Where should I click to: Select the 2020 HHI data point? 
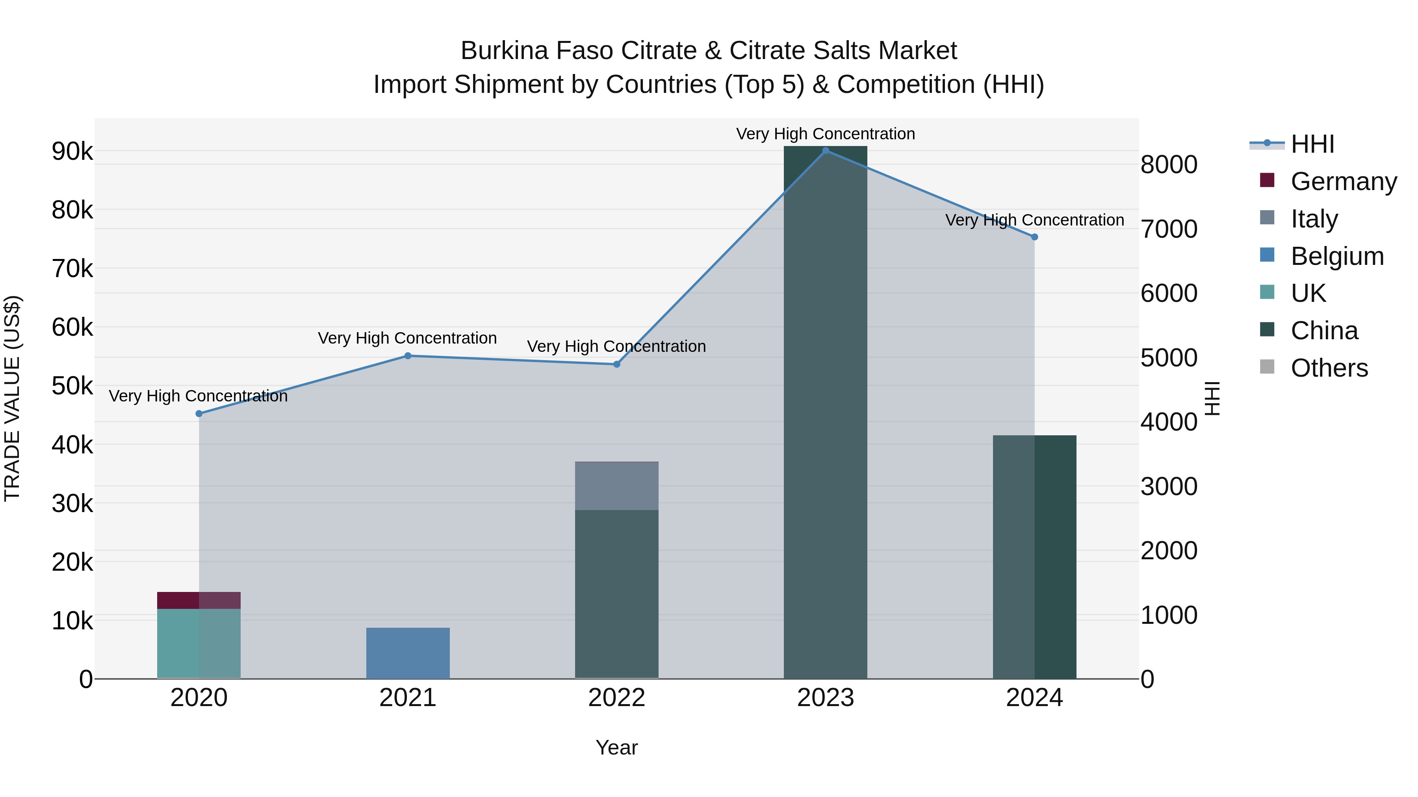coord(199,414)
